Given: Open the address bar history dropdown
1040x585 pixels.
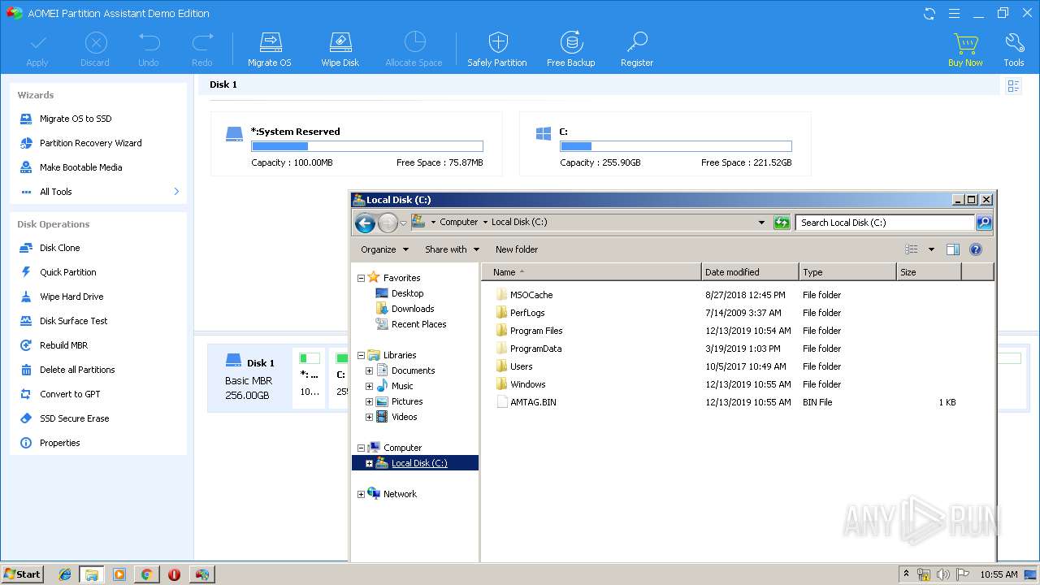Looking at the screenshot, I should pos(761,223).
